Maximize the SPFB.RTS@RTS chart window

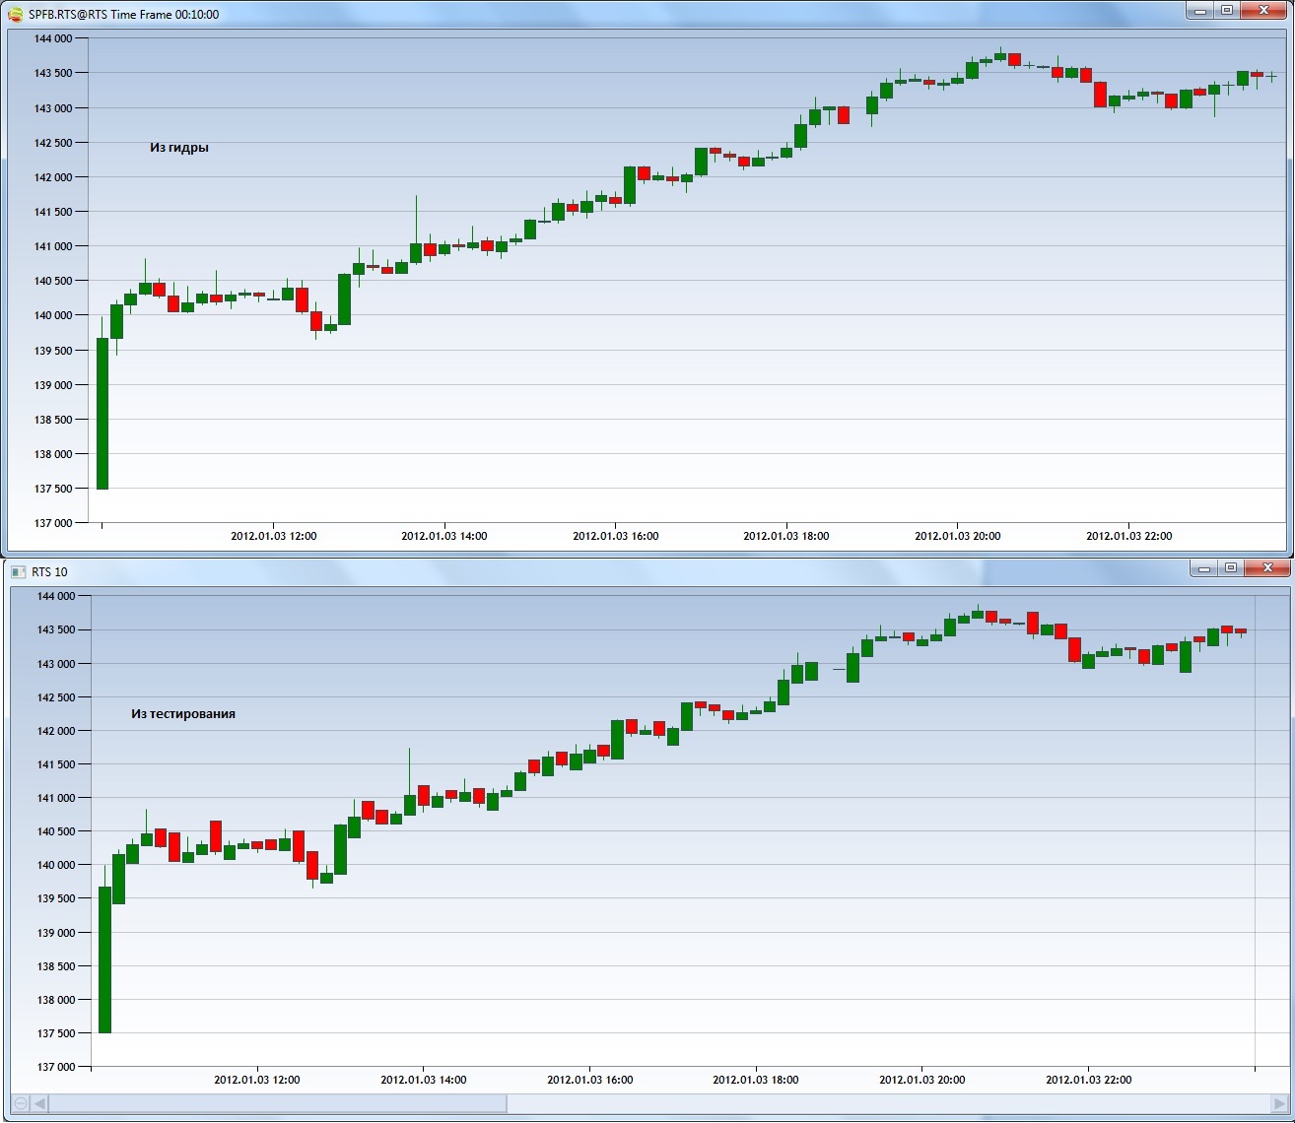[1226, 11]
